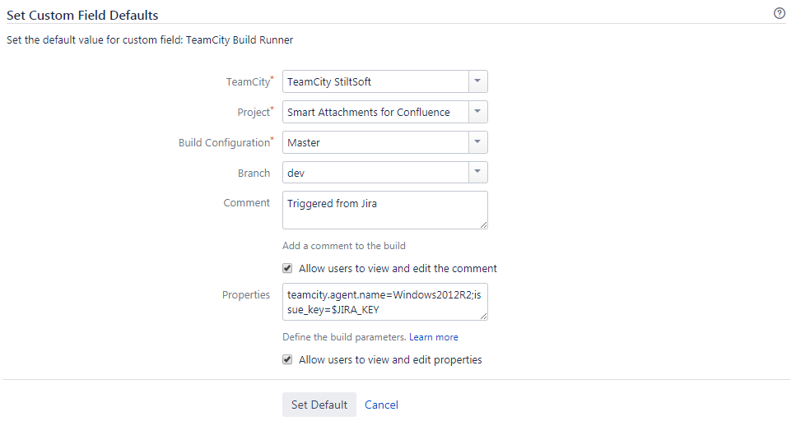Uncheck Allow users to view and edit properties
The image size is (796, 421).
pyautogui.click(x=287, y=359)
